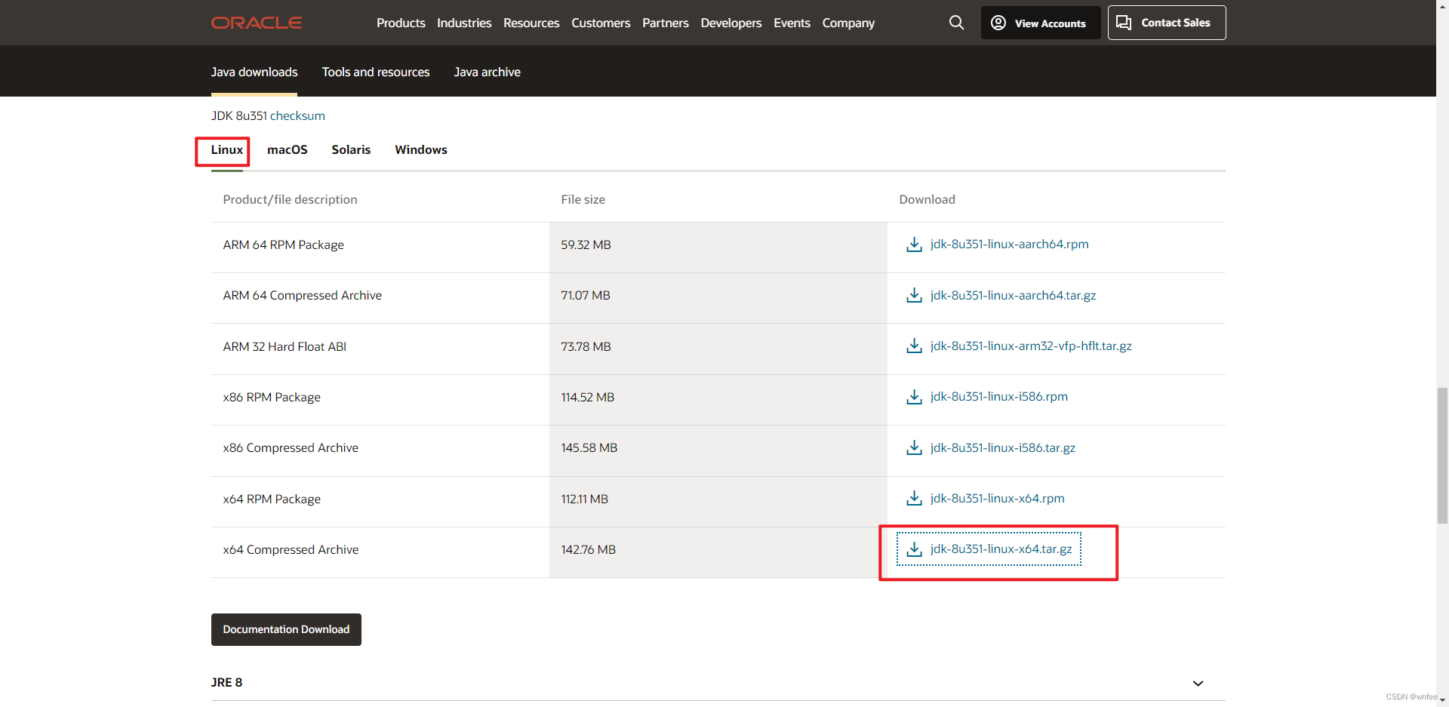Image resolution: width=1449 pixels, height=707 pixels.
Task: Click the 112.11 MB file size
Action: pyautogui.click(x=584, y=499)
